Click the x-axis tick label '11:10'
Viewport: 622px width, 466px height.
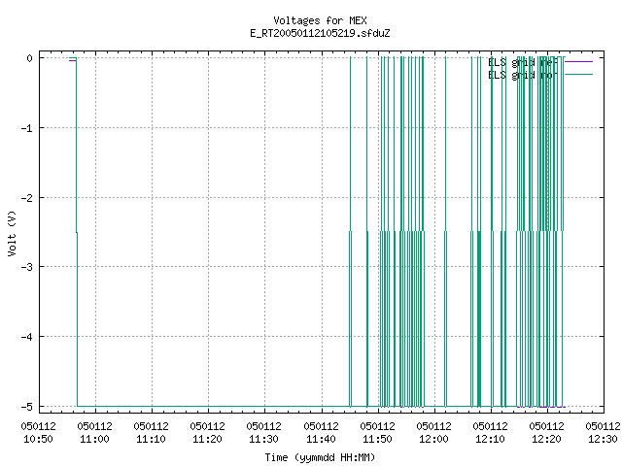tap(152, 439)
